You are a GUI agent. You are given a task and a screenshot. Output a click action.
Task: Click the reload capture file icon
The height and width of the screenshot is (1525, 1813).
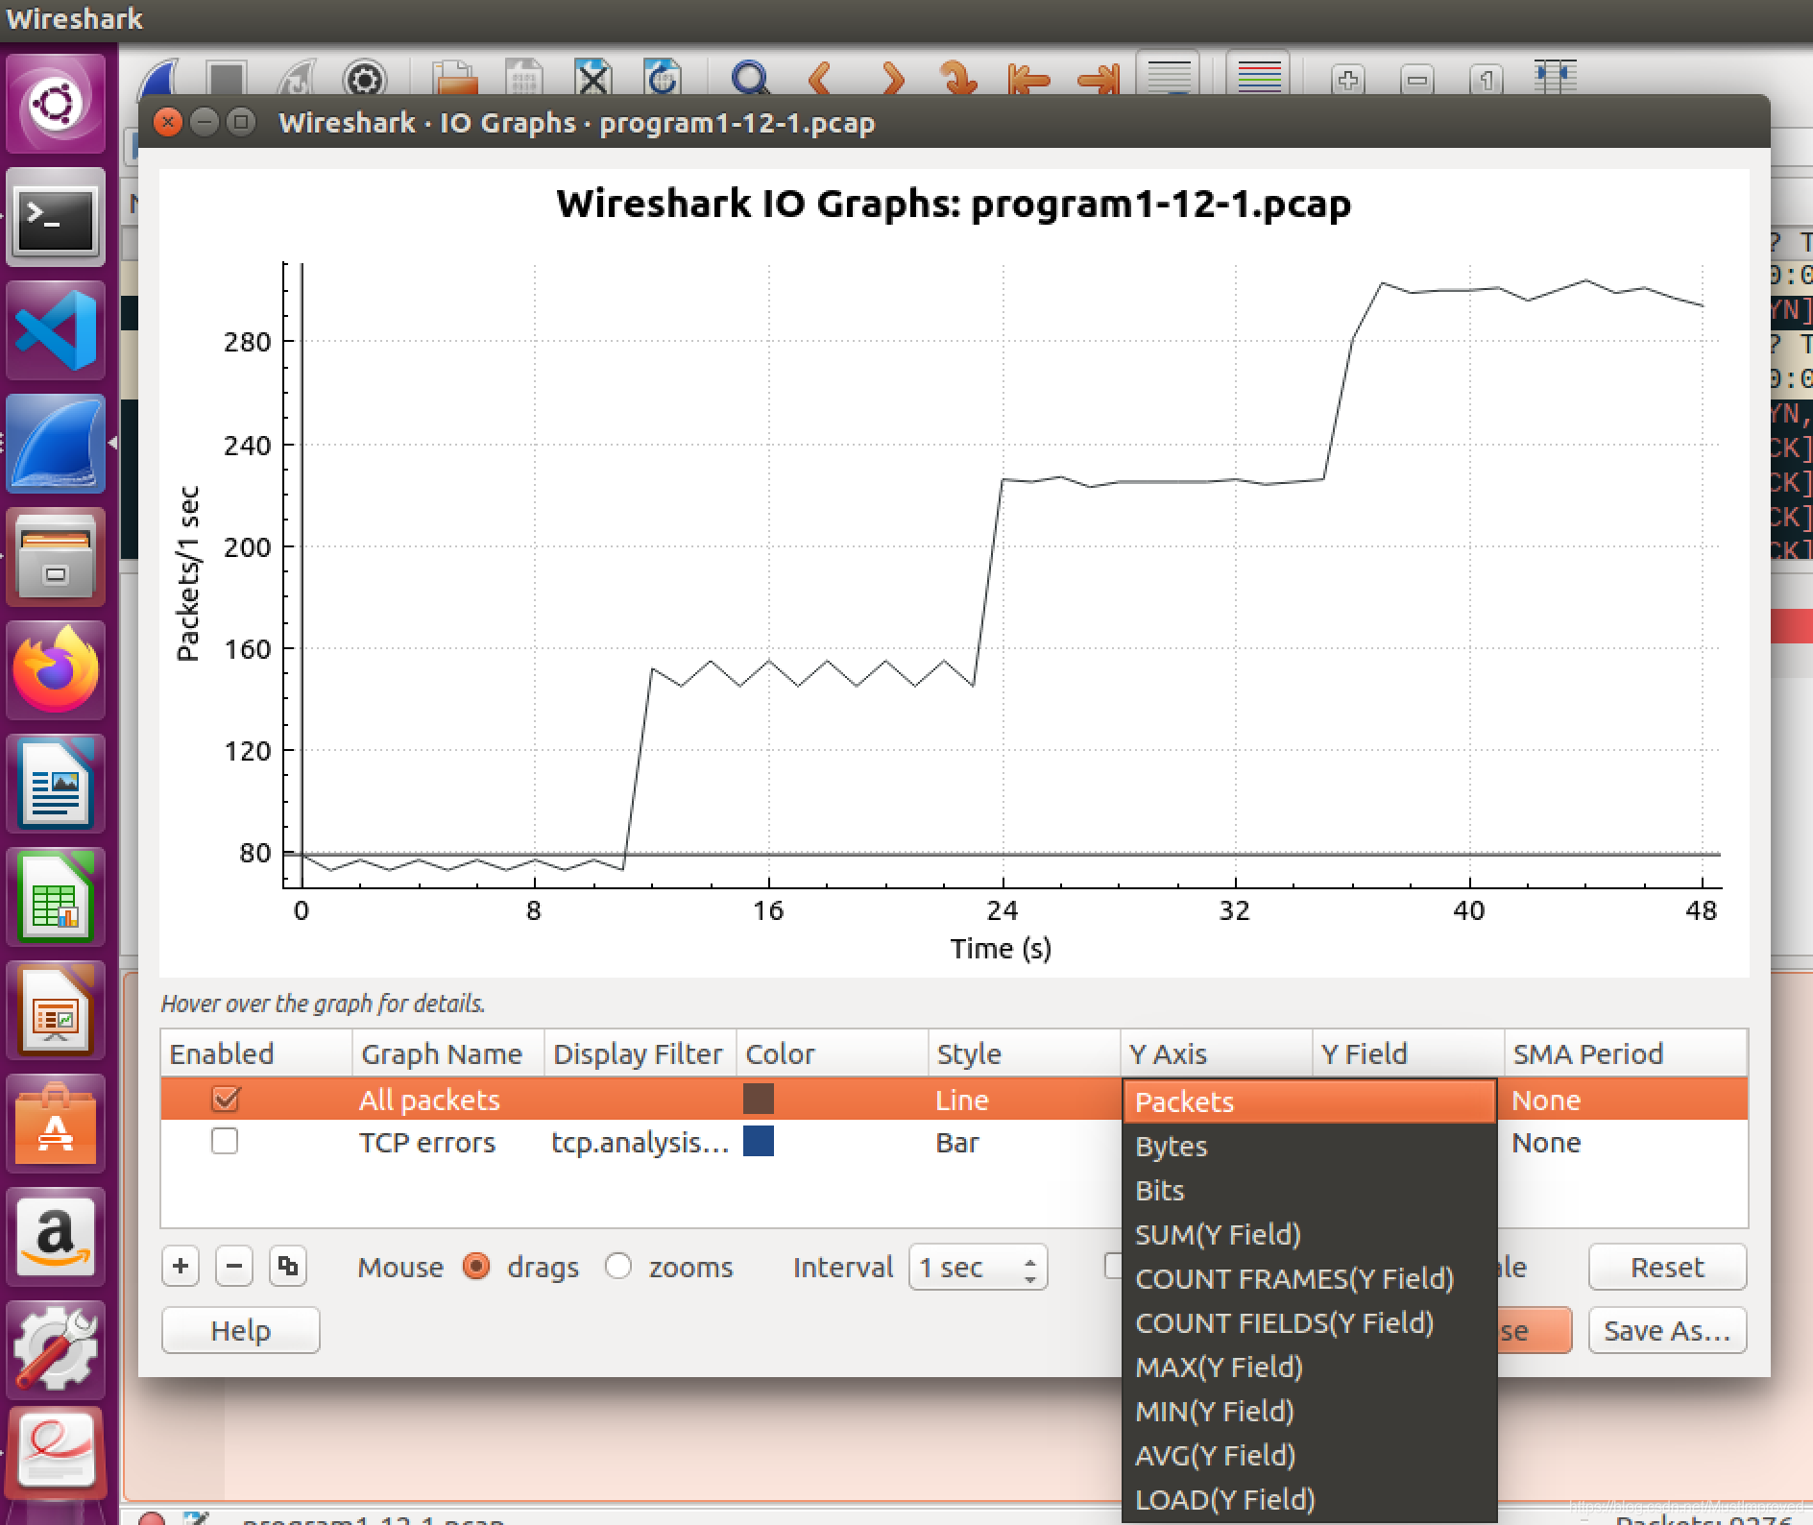662,78
